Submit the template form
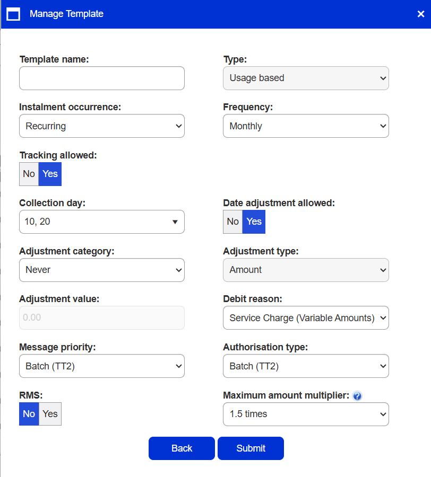 [x=251, y=448]
